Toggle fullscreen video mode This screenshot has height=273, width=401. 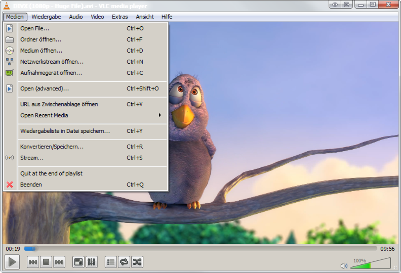click(x=78, y=262)
